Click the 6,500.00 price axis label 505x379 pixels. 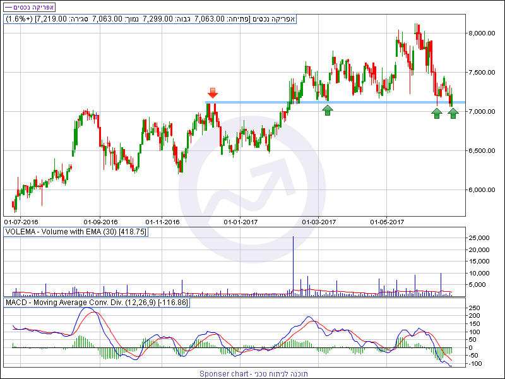pyautogui.click(x=482, y=151)
